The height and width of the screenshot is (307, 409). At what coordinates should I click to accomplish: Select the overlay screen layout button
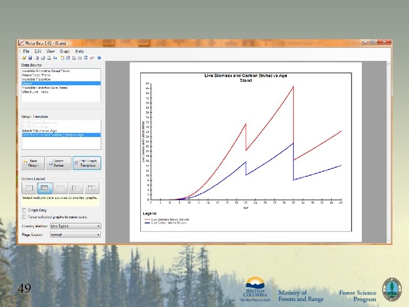pyautogui.click(x=45, y=188)
